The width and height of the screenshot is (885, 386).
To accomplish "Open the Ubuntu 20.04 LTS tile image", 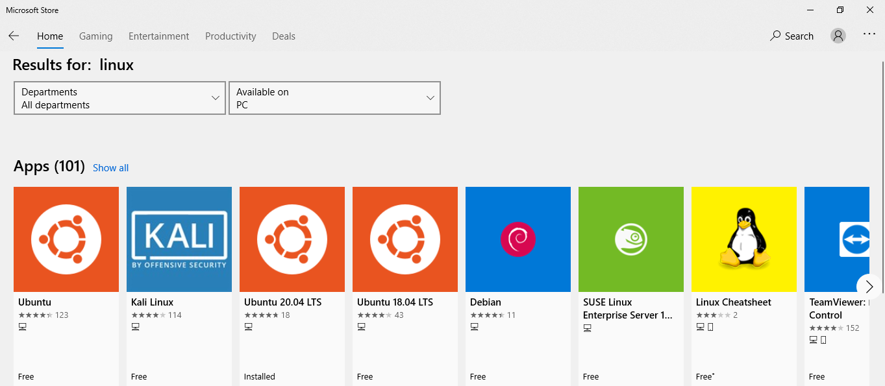I will pyautogui.click(x=292, y=239).
